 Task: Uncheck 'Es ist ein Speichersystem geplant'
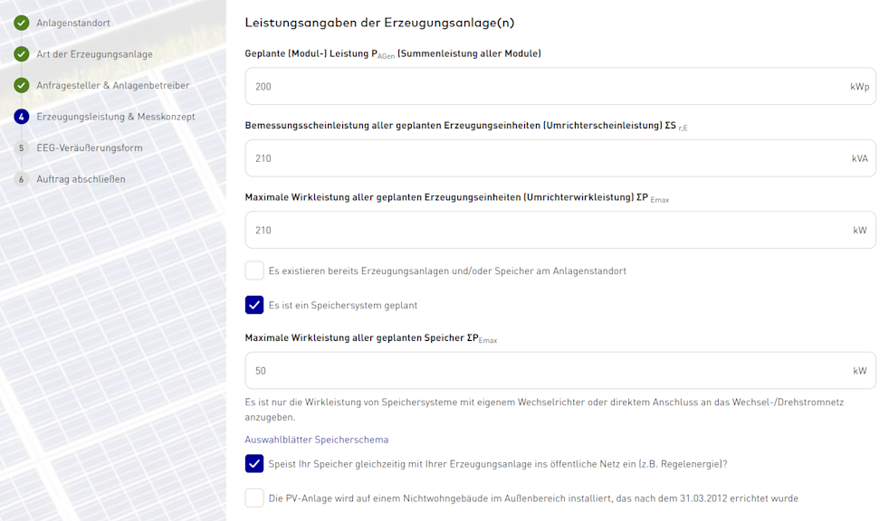254,305
